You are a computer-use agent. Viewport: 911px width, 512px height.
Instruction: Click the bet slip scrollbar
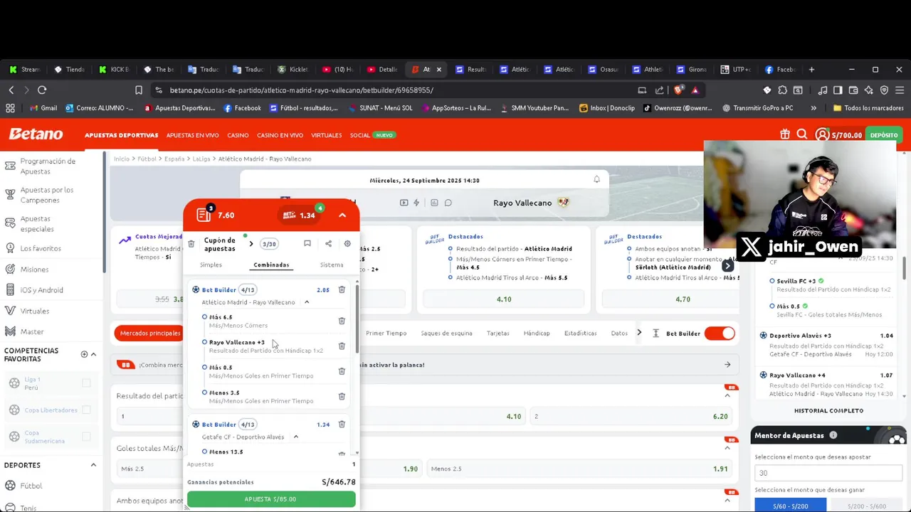point(357,320)
